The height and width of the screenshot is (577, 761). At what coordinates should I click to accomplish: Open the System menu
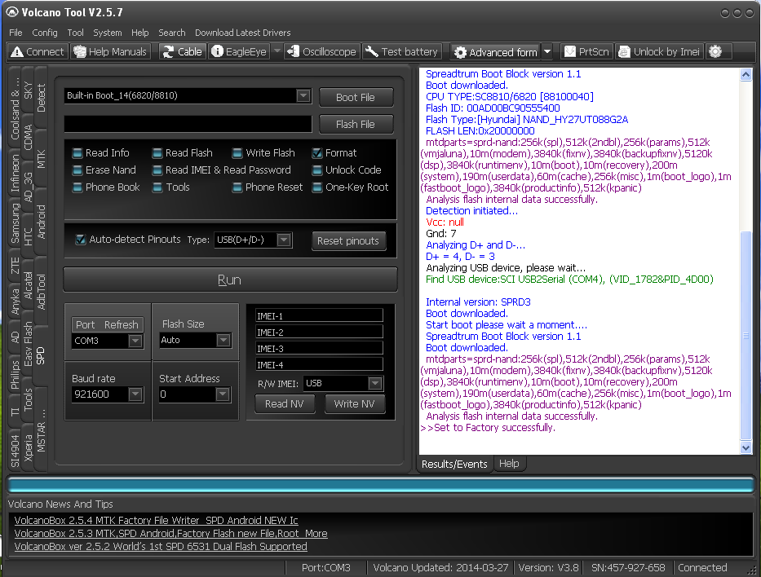[x=108, y=33]
